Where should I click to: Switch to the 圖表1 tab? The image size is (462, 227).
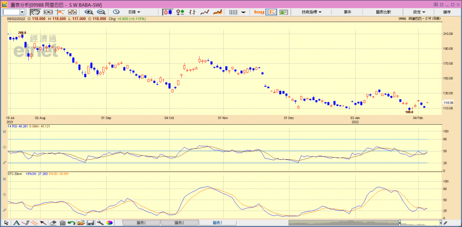[141, 223]
